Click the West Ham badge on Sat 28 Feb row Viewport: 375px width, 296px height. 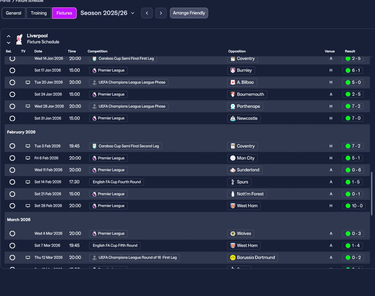(x=233, y=206)
